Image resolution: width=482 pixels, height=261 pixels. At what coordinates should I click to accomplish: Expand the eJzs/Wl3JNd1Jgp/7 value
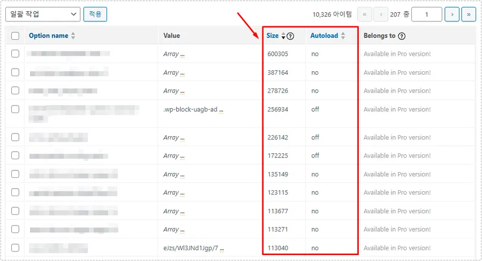(222, 249)
